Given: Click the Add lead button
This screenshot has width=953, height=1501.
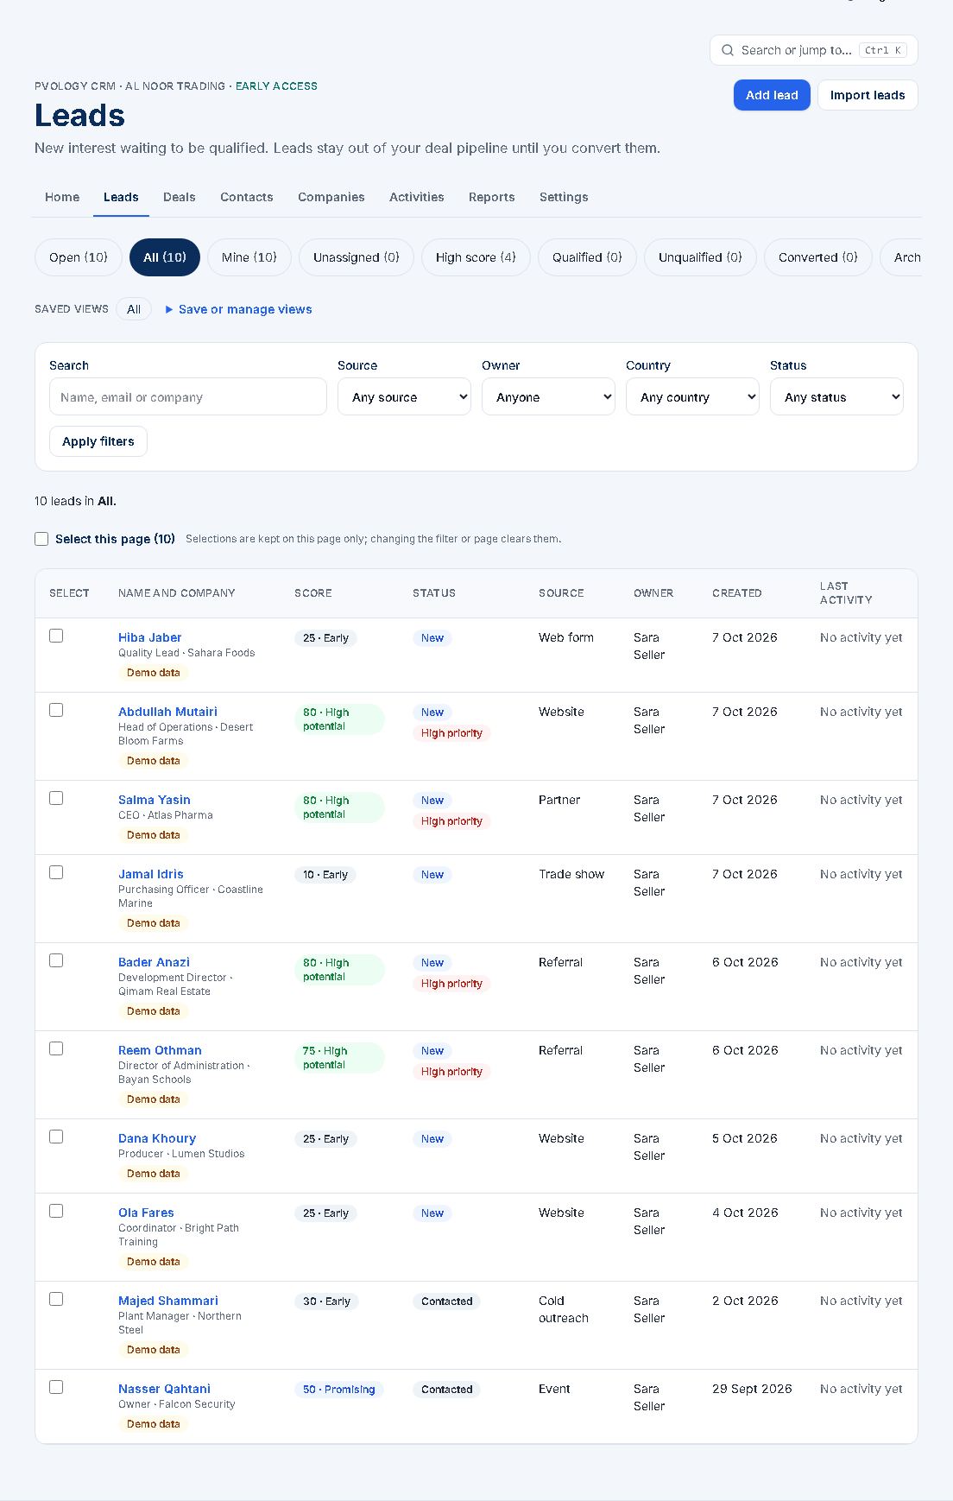Looking at the screenshot, I should pyautogui.click(x=772, y=95).
